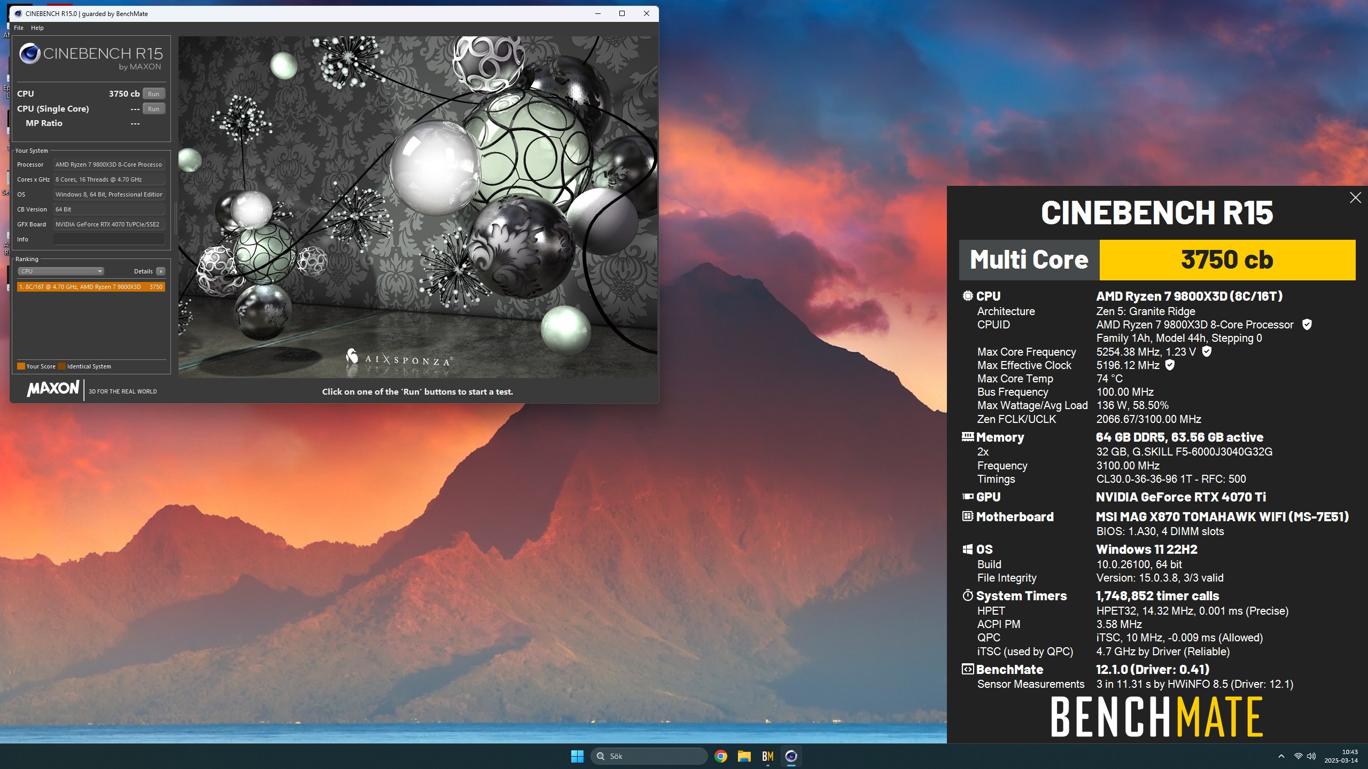Image resolution: width=1368 pixels, height=769 pixels.
Task: Click the Windows OS icon in BenchMate
Action: (967, 550)
